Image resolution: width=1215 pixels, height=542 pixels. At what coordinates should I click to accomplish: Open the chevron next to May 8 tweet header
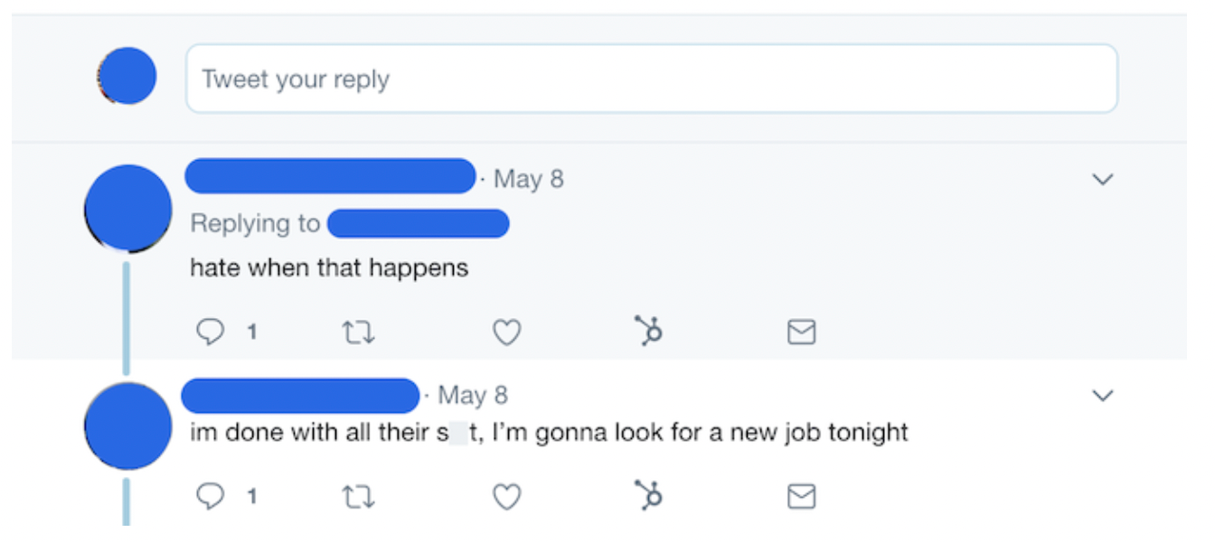coord(1102,180)
